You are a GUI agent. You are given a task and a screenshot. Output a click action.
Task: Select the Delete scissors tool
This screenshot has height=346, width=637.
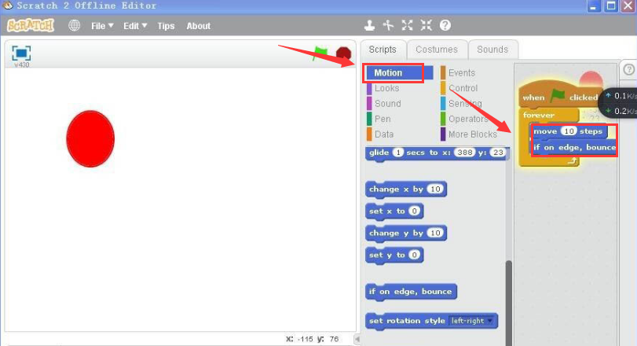point(388,25)
